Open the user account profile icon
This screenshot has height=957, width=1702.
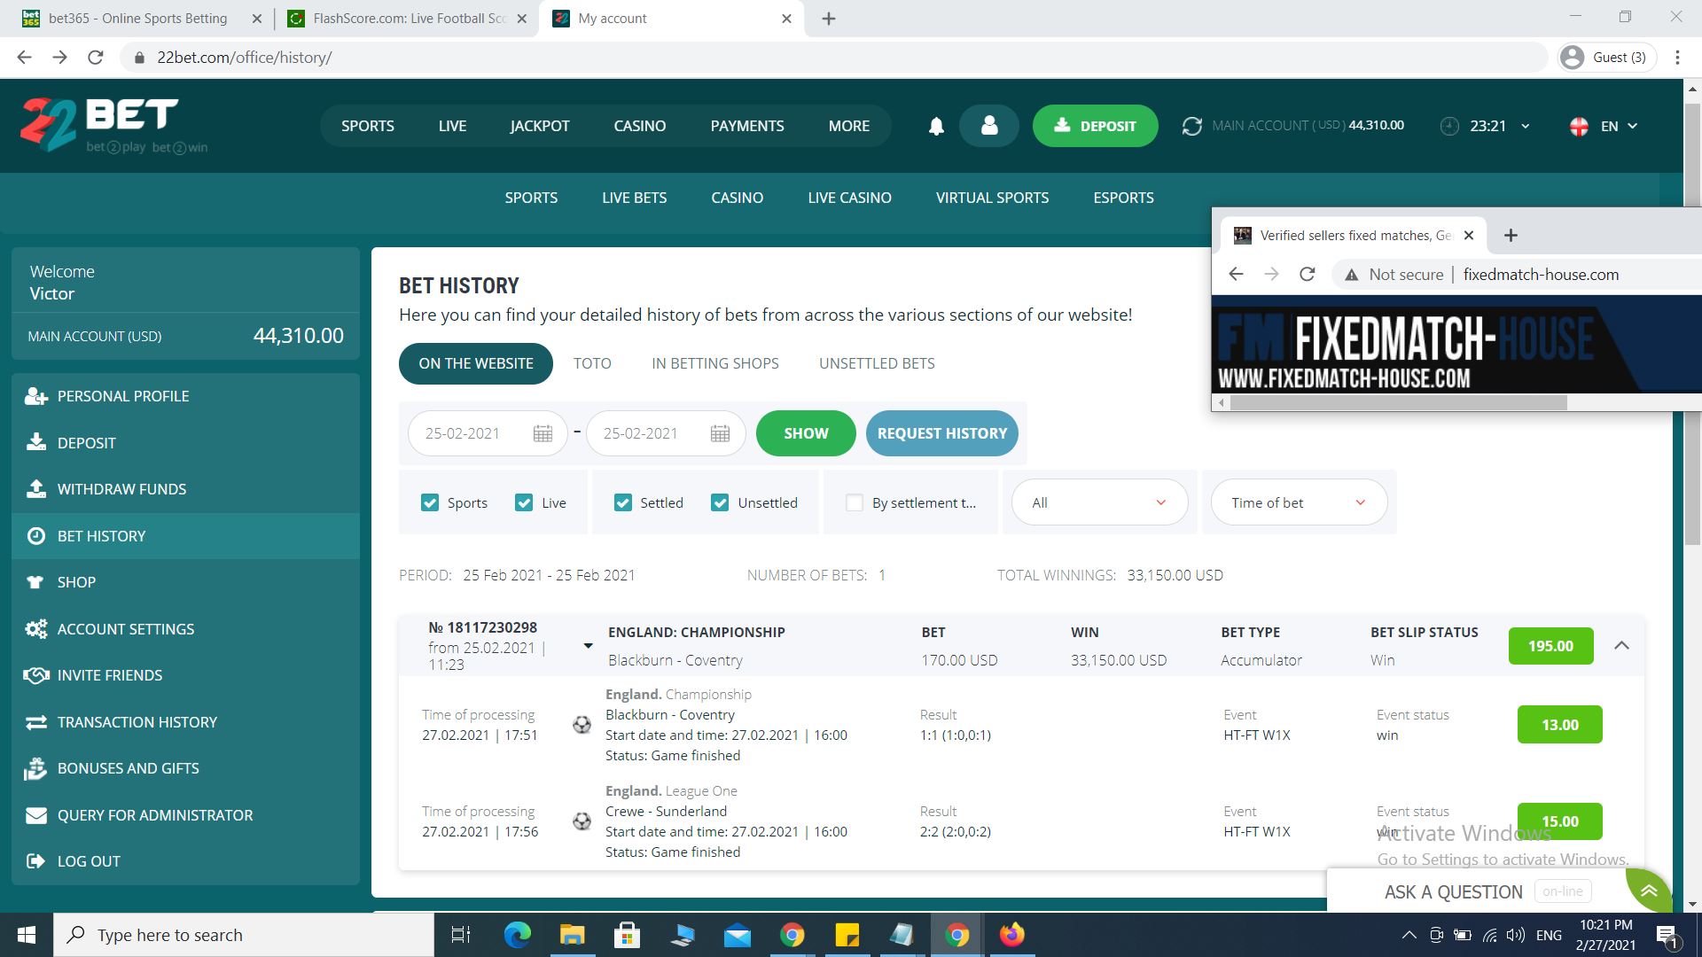pyautogui.click(x=989, y=126)
